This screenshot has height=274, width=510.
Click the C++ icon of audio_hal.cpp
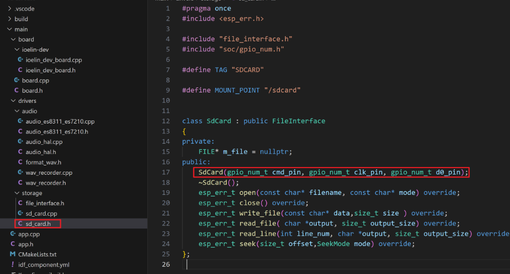click(20, 142)
